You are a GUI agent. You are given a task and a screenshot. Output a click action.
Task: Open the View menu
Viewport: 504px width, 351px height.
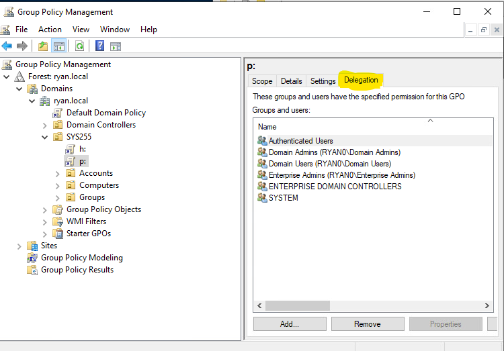coord(81,30)
